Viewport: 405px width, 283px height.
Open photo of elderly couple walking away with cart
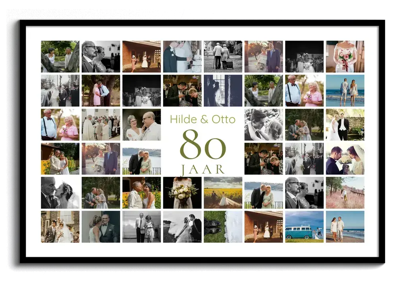pyautogui.click(x=223, y=57)
